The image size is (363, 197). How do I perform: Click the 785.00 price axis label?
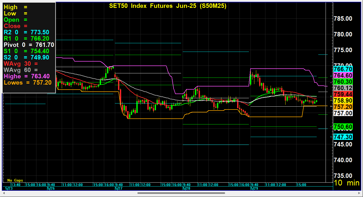pyautogui.click(x=343, y=19)
